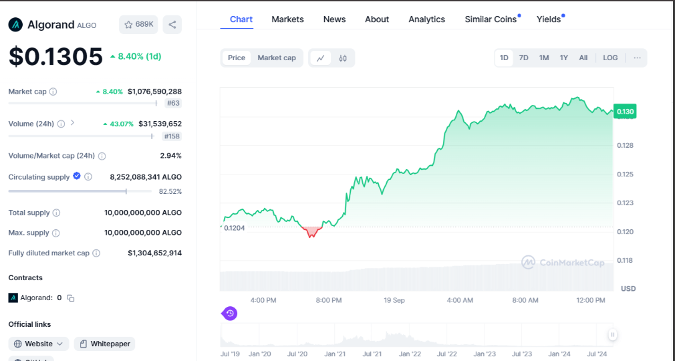Open the more chart options ellipsis

637,57
